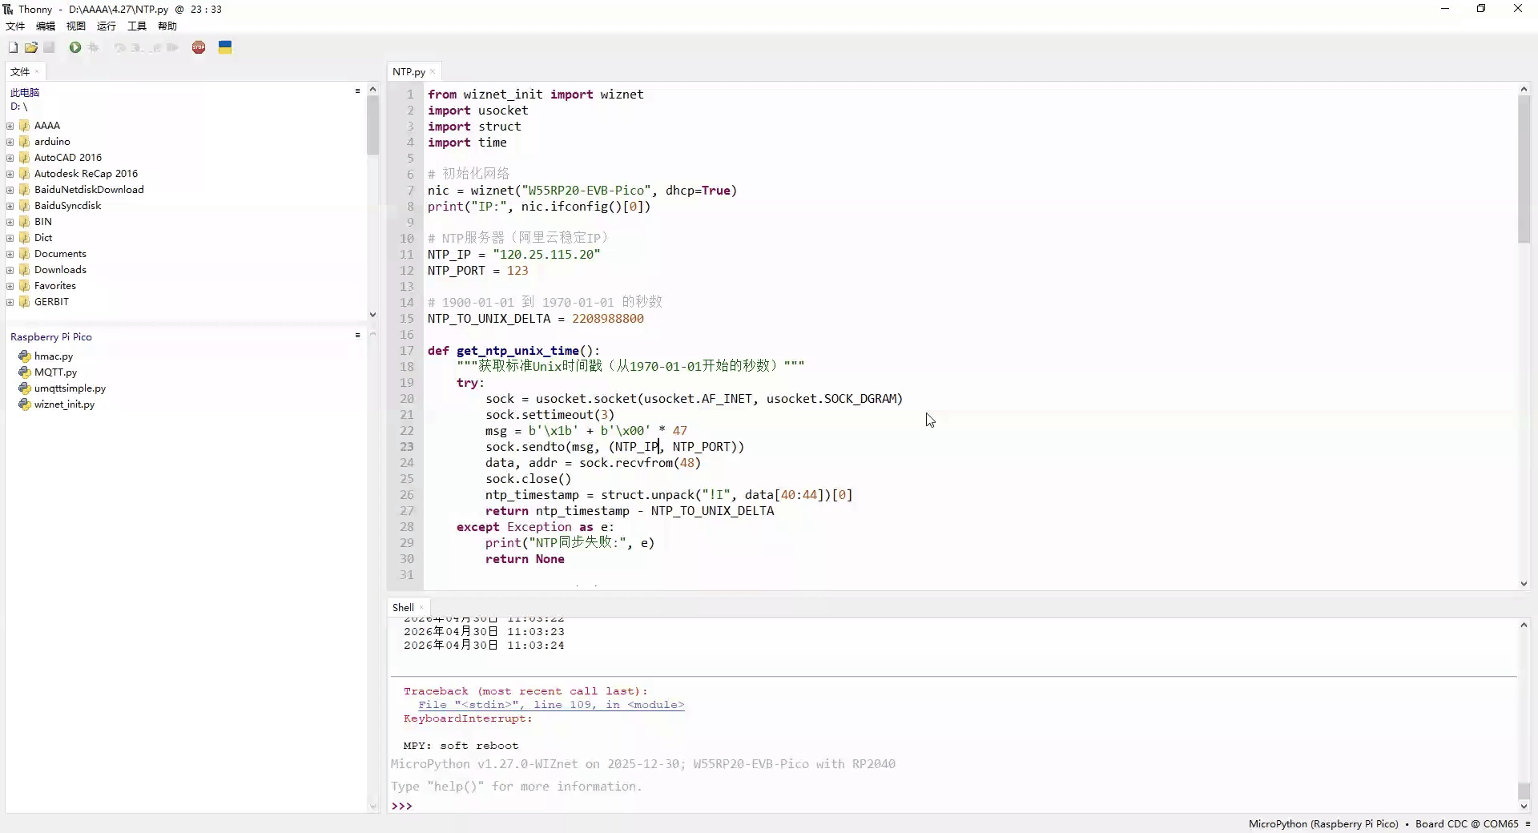This screenshot has width=1538, height=833.
Task: Open the 文件 menu
Action: click(x=15, y=26)
